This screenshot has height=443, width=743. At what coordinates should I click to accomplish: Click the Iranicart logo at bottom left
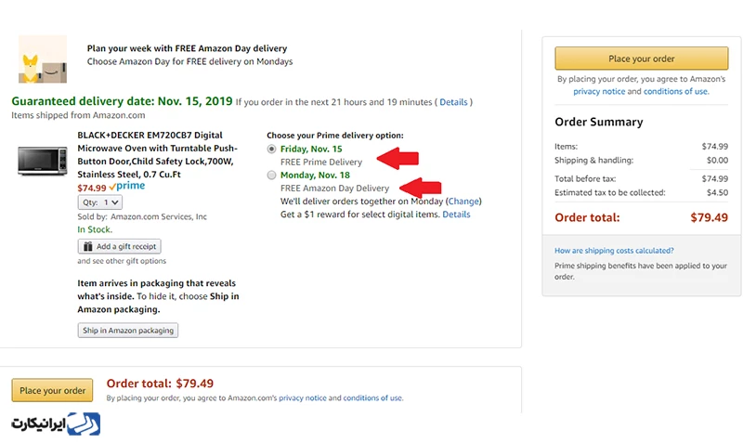(x=56, y=423)
